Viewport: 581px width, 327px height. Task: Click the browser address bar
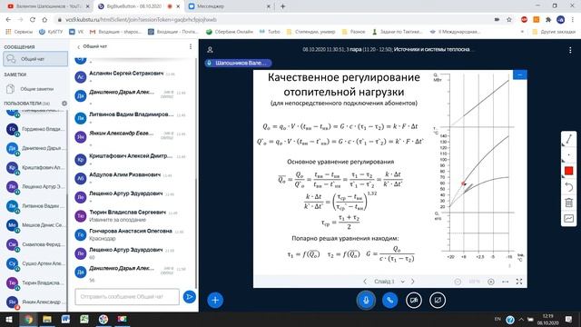coord(274,20)
